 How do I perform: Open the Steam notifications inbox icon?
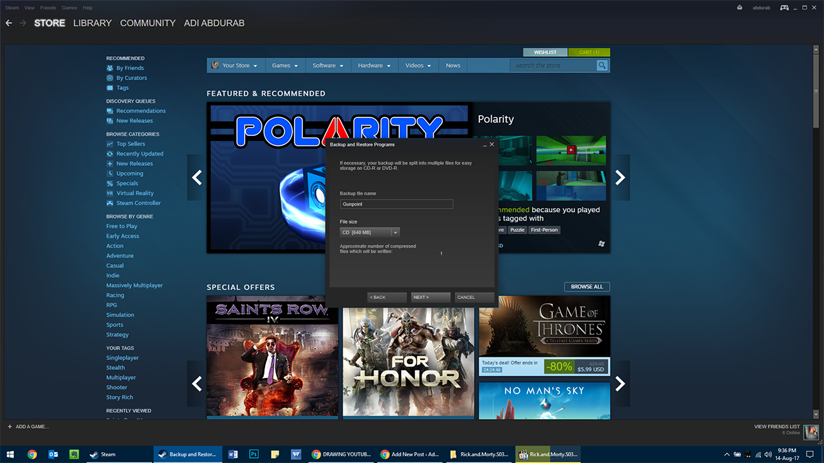click(x=740, y=8)
